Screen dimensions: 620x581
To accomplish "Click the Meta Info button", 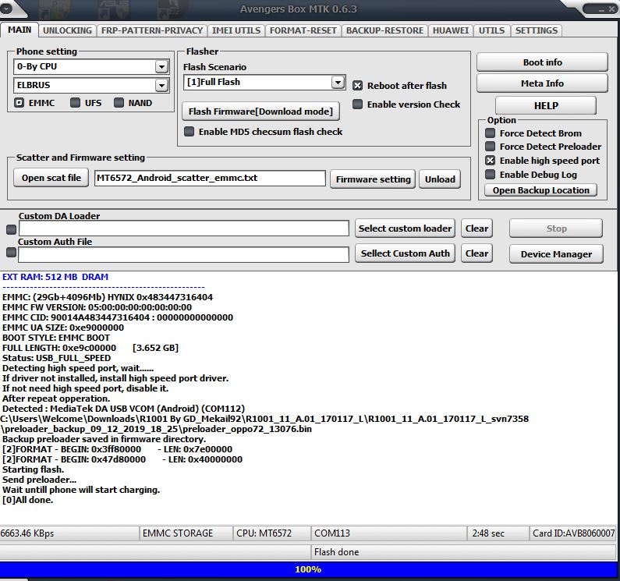I will pyautogui.click(x=542, y=83).
